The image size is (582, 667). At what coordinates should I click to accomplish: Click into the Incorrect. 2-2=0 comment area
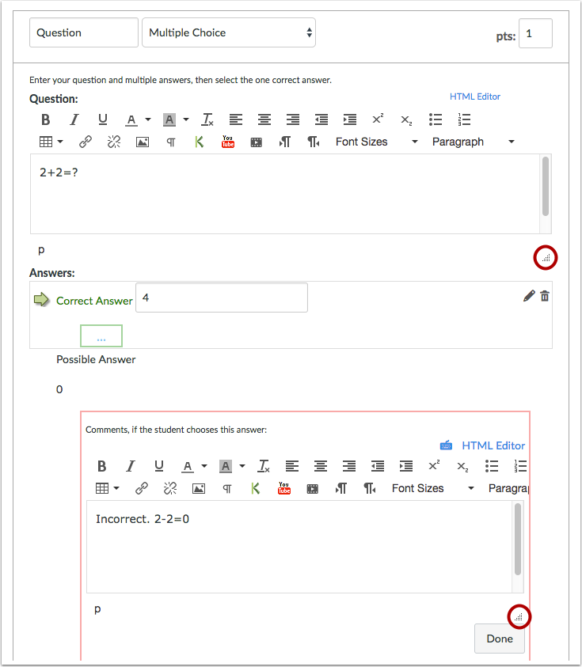[299, 547]
